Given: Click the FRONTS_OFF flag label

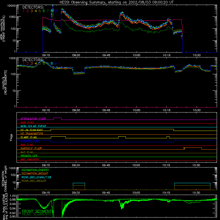Looking at the screenshot, I should click(x=29, y=156).
